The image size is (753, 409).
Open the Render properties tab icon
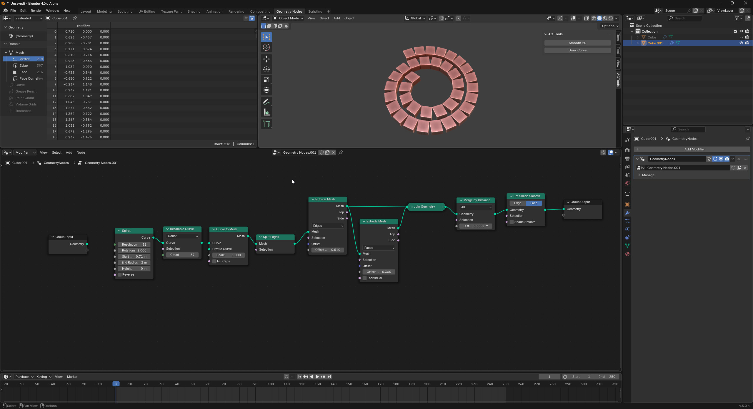[x=627, y=150]
